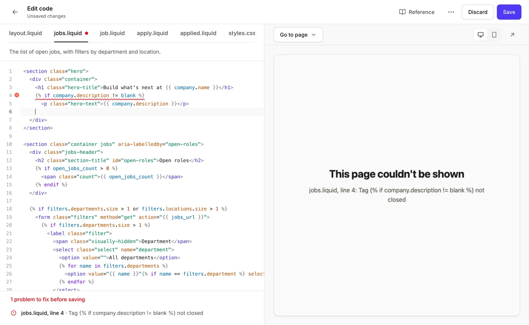Screen dimensions: 529x325
Task: Click the select name="department" line
Action: click(114, 250)
